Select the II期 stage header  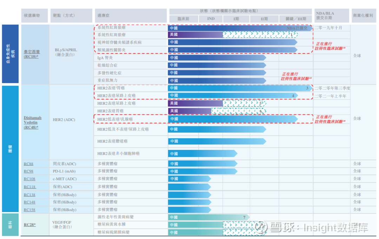[x=264, y=19]
